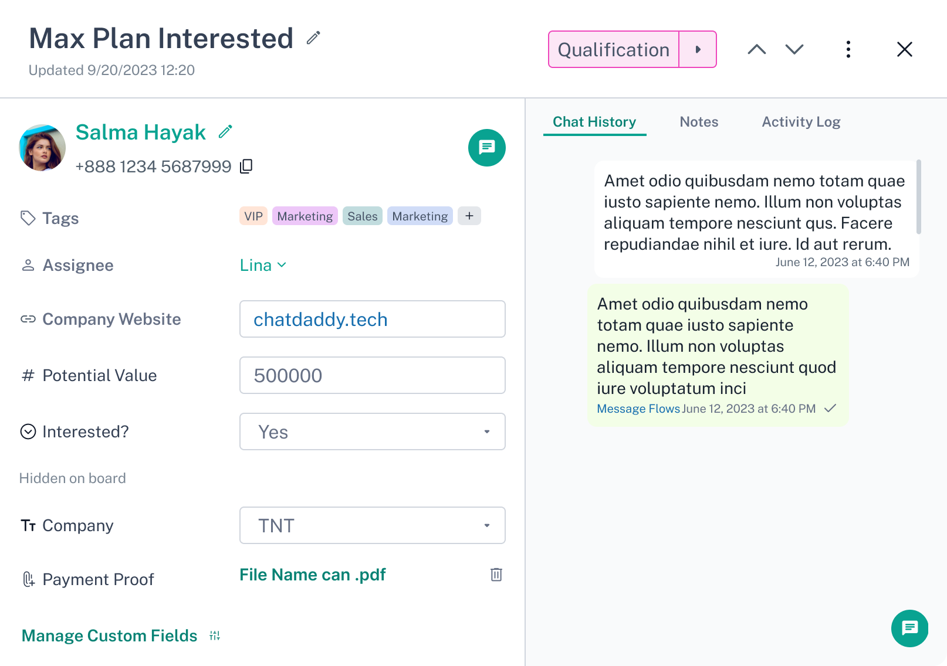Viewport: 947px width, 666px height.
Task: Open File Name can .pdf attachment
Action: click(x=312, y=575)
